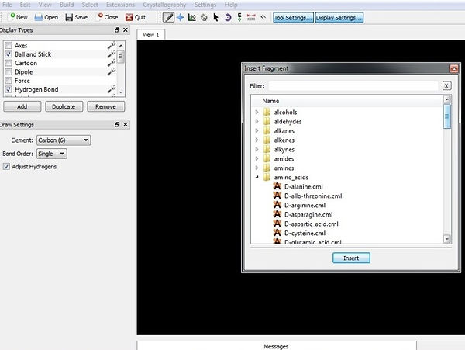Undock the Display Types panel
Screen dimensions: 465x350
pyautogui.click(x=117, y=30)
